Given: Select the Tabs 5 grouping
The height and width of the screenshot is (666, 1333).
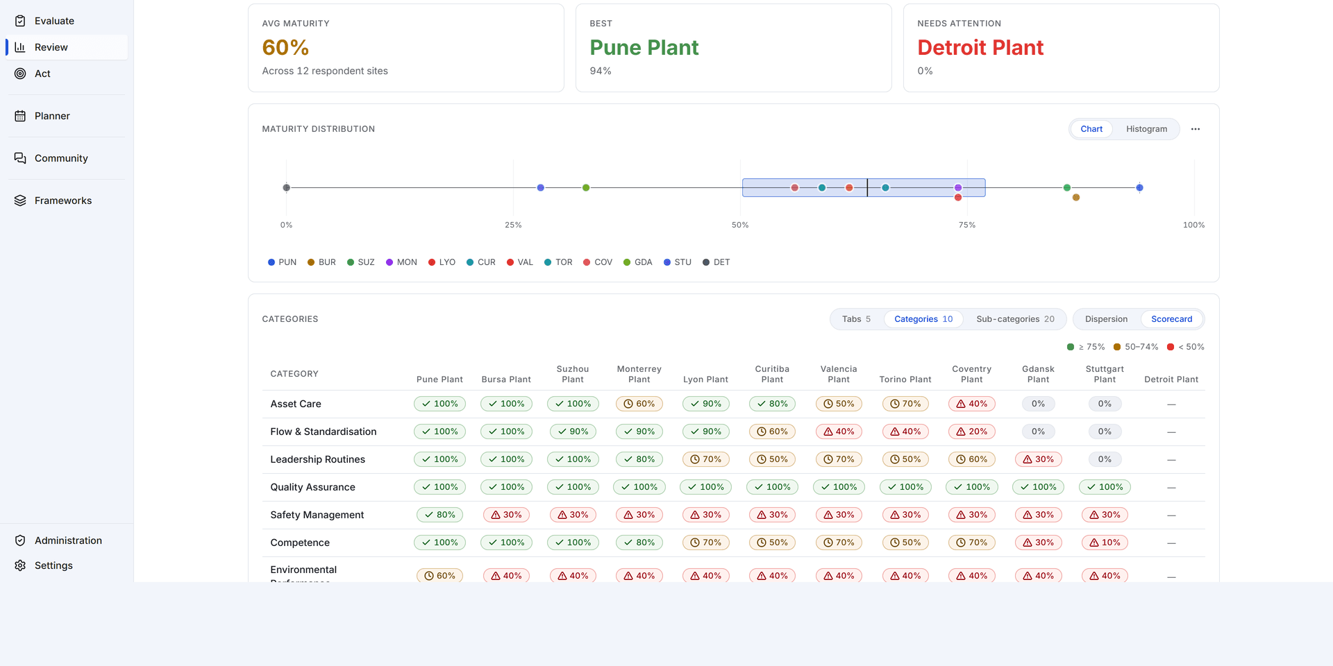Looking at the screenshot, I should coord(856,319).
